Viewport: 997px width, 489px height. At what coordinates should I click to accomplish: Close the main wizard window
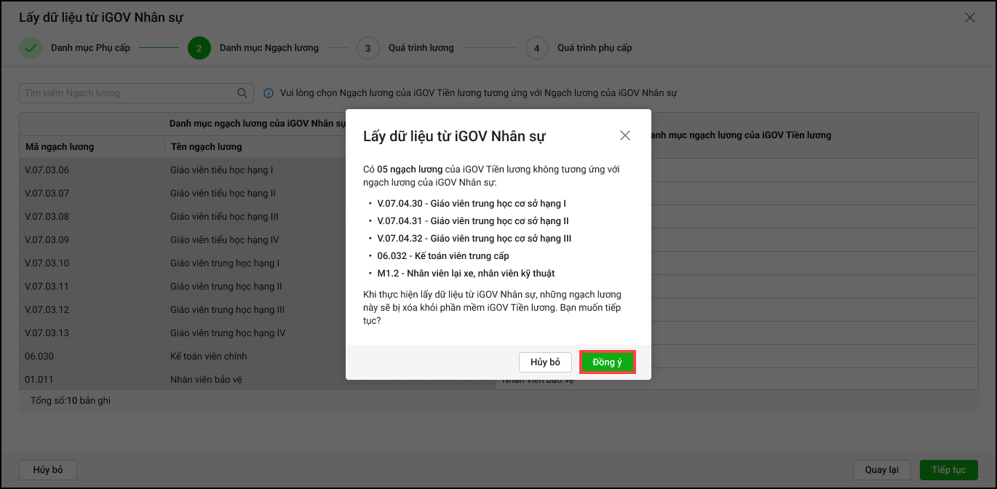[969, 17]
